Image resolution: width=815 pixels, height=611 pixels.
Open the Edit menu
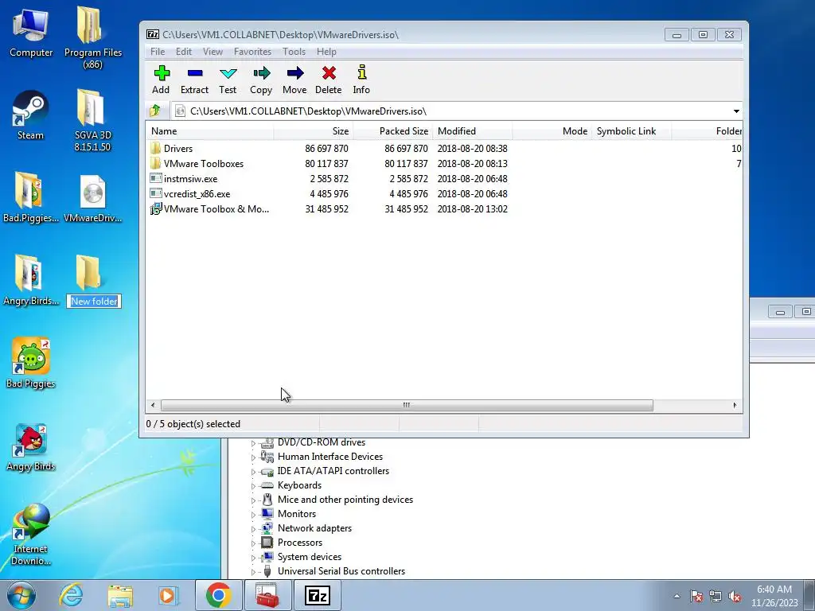coord(184,52)
